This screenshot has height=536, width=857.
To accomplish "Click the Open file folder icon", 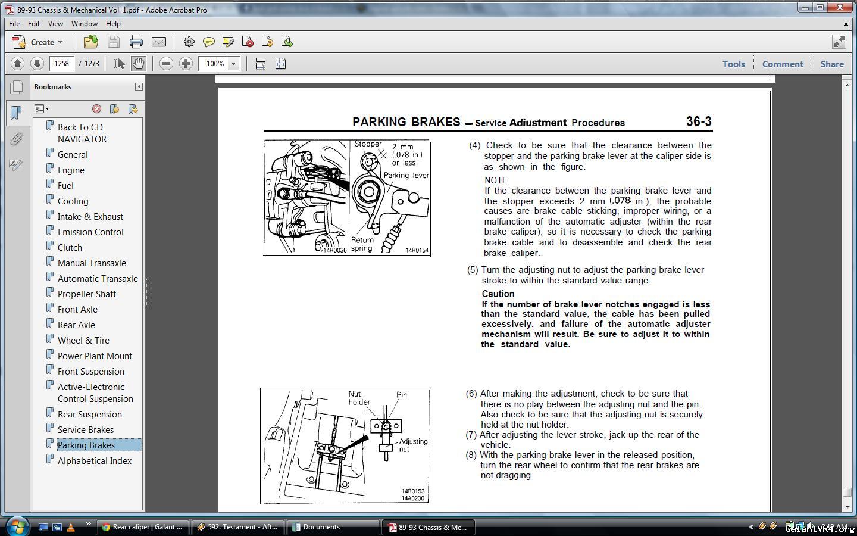I will point(91,42).
